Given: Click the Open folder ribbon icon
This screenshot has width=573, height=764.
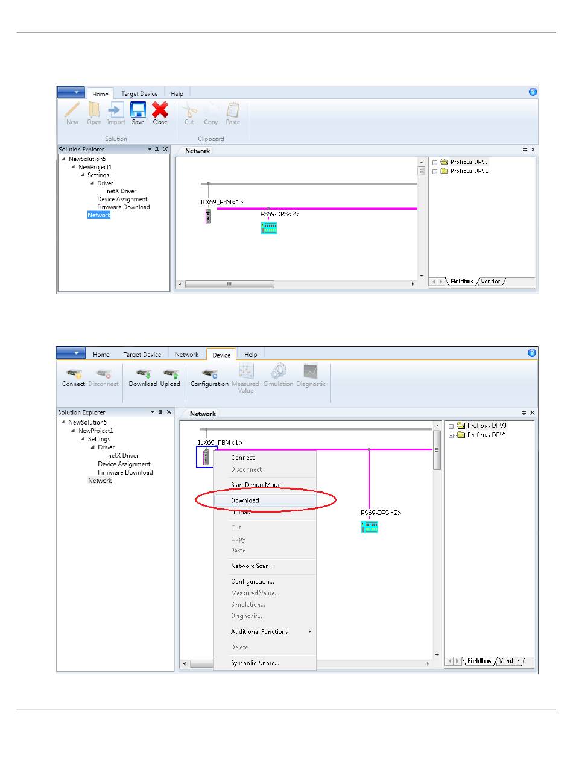Looking at the screenshot, I should coord(94,109).
